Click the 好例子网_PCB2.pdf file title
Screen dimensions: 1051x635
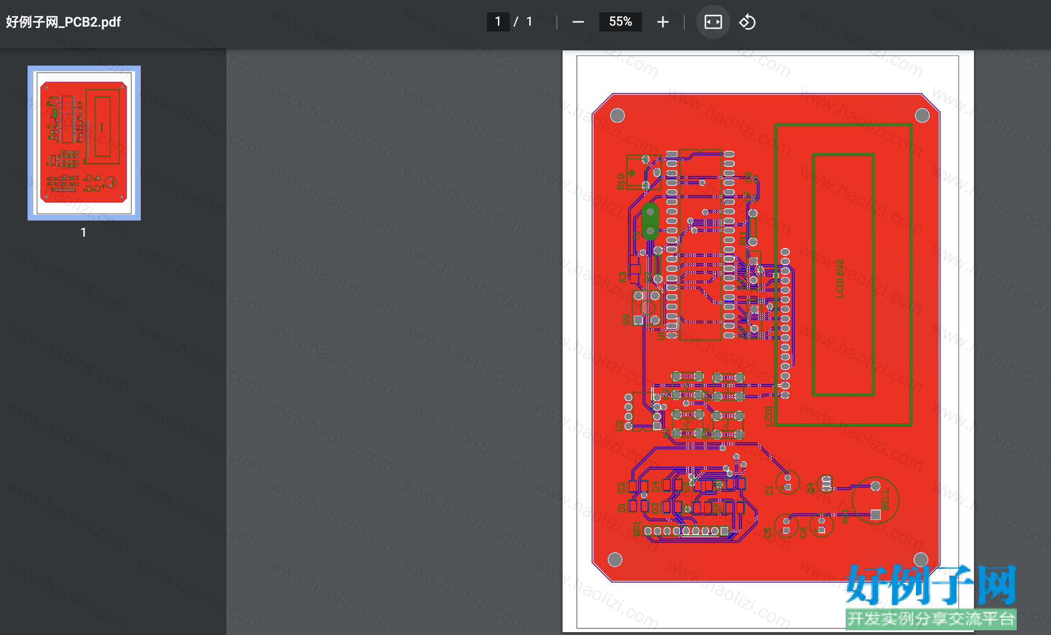63,22
